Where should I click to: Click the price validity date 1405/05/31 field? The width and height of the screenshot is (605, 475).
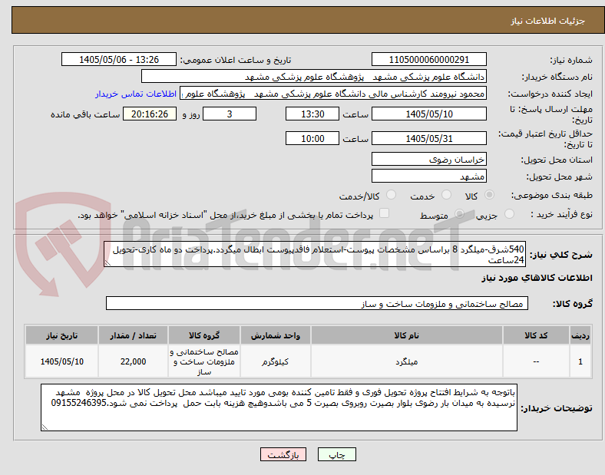click(x=429, y=138)
